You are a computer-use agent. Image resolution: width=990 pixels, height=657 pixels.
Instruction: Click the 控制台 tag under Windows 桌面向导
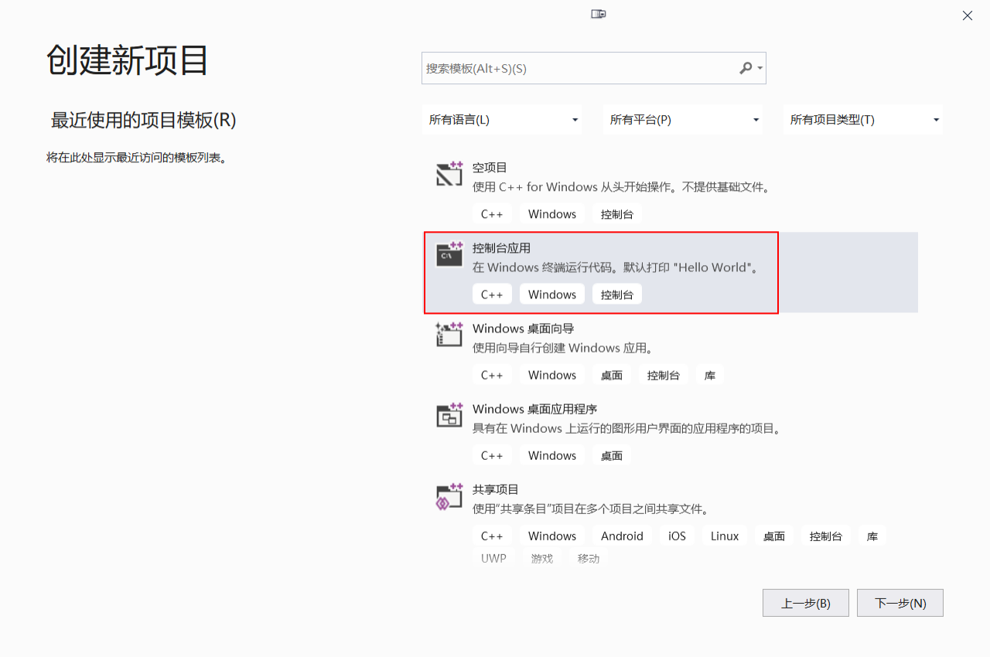pos(664,375)
